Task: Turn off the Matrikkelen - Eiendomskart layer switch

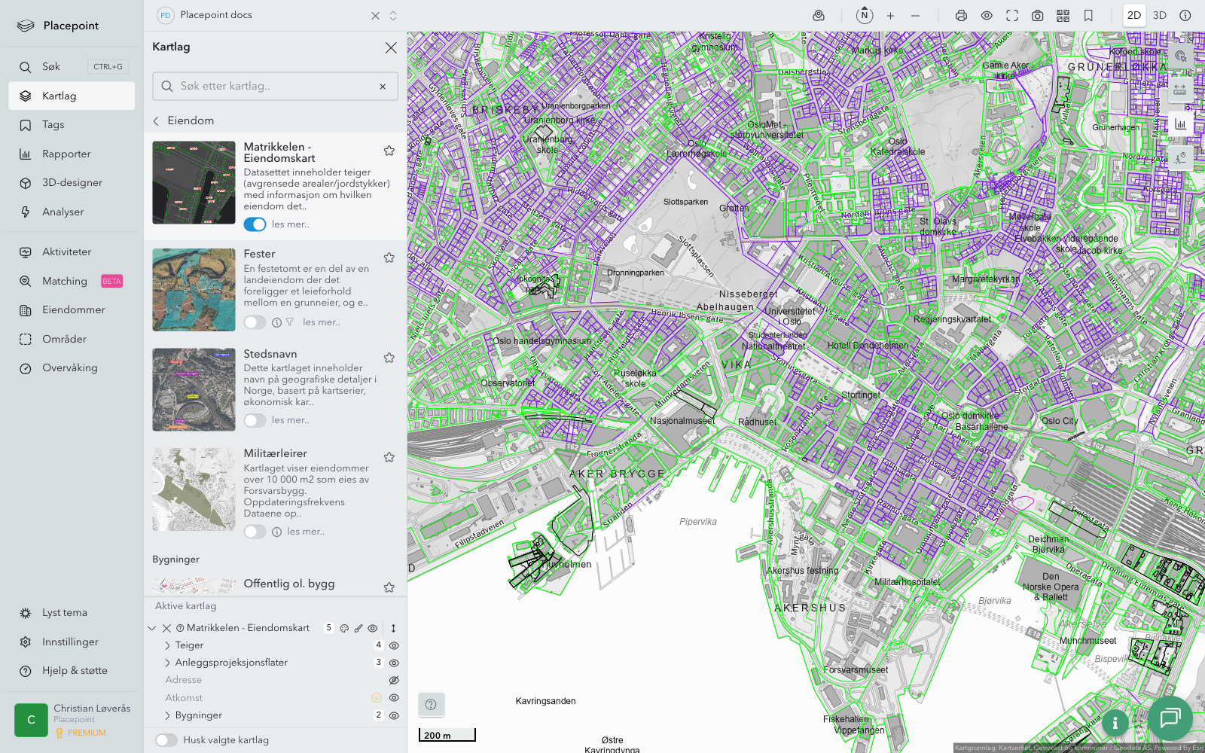Action: click(x=255, y=224)
